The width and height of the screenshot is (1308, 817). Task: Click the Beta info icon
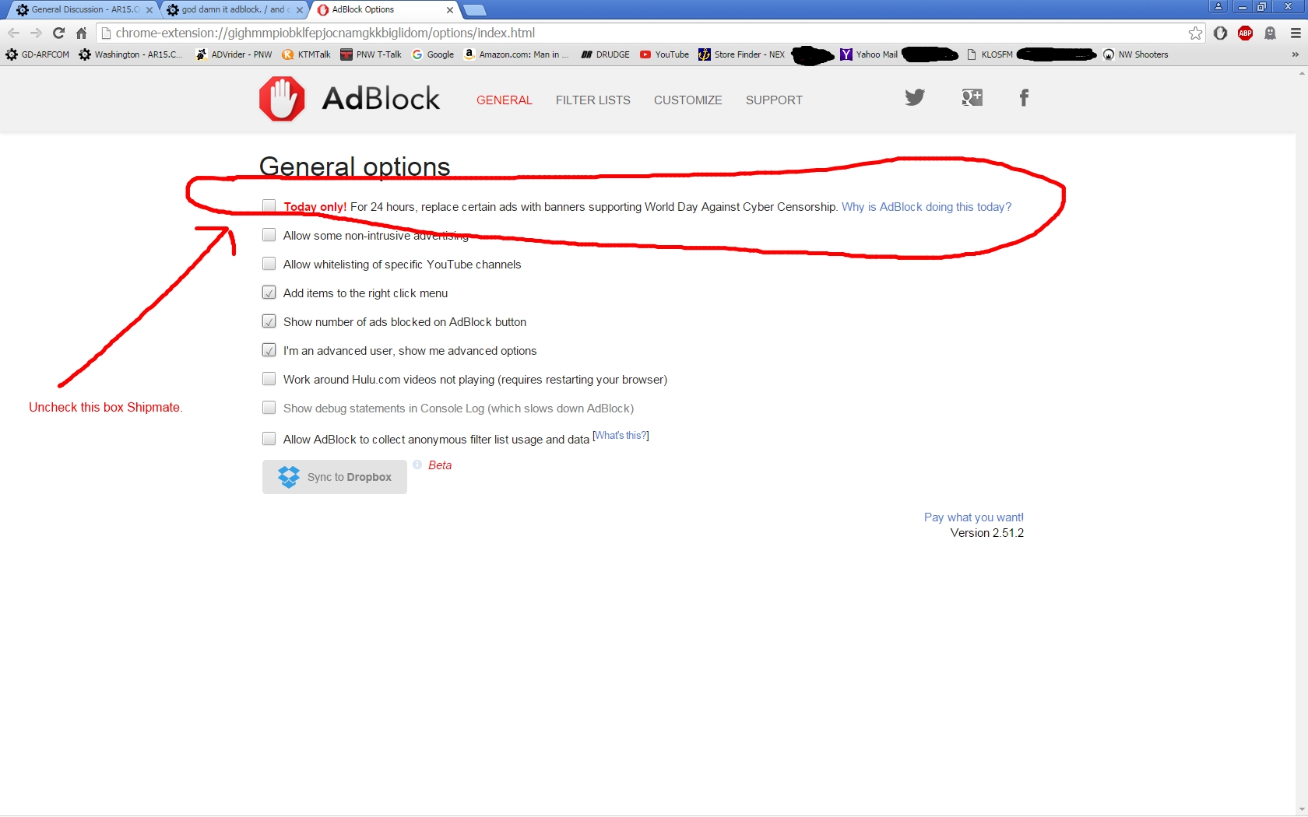[417, 465]
